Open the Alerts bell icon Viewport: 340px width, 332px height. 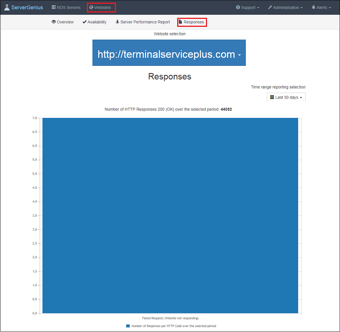point(313,7)
